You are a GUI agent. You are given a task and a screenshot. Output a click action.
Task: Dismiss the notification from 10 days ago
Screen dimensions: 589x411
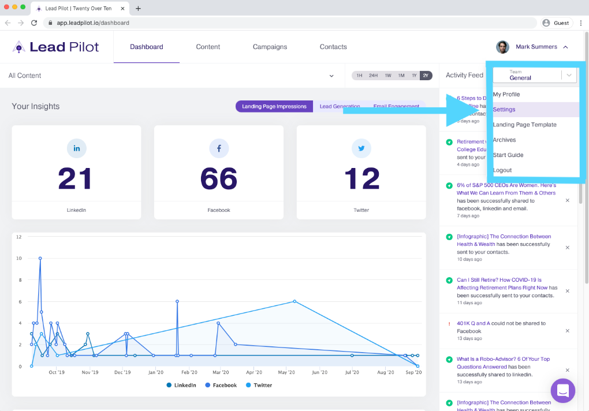[568, 248]
